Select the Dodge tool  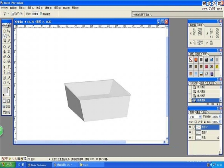click(9, 61)
